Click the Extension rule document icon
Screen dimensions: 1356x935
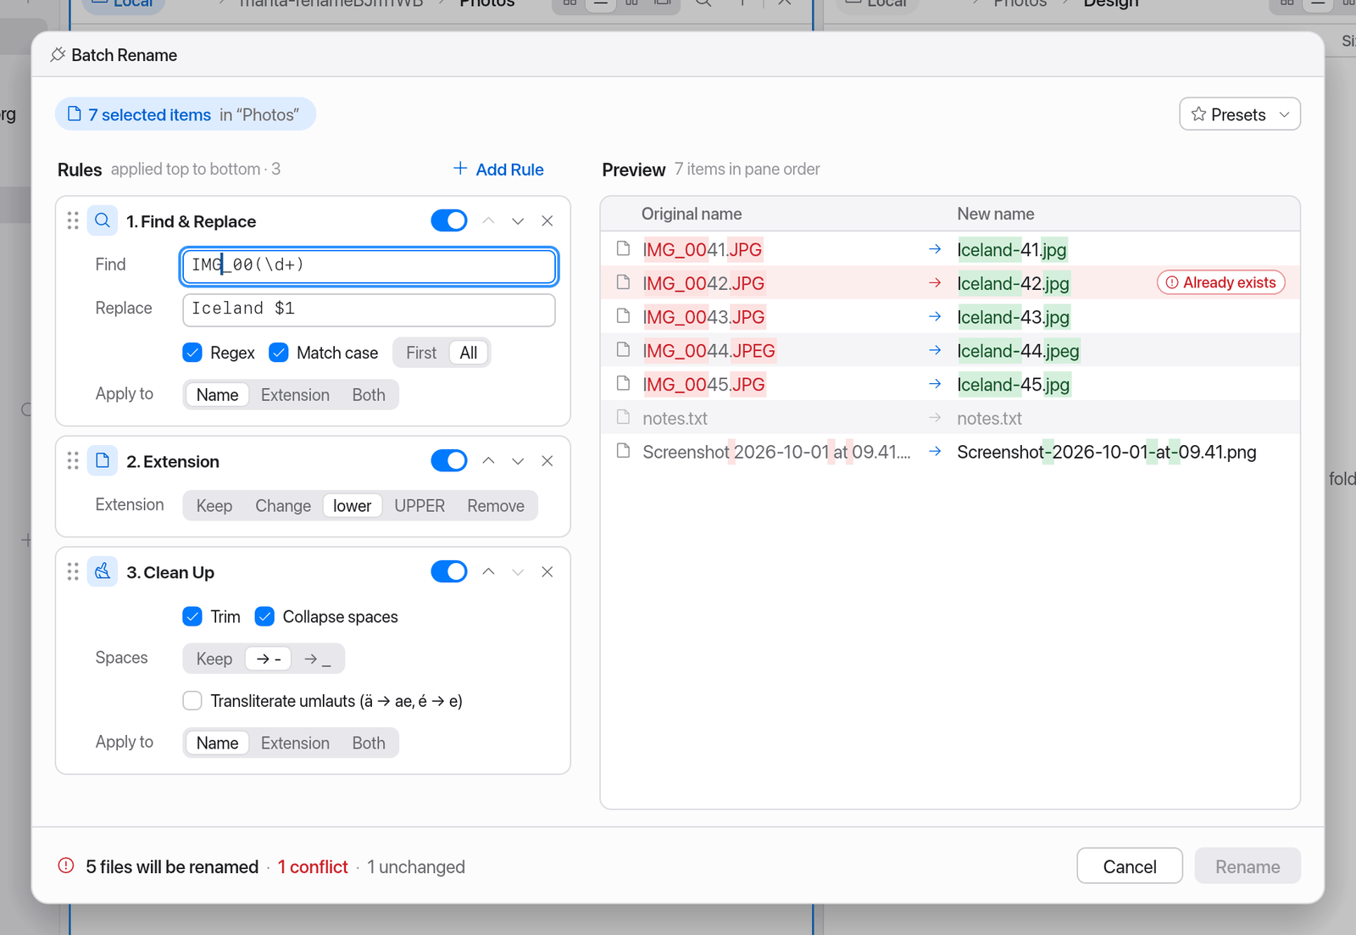point(103,461)
